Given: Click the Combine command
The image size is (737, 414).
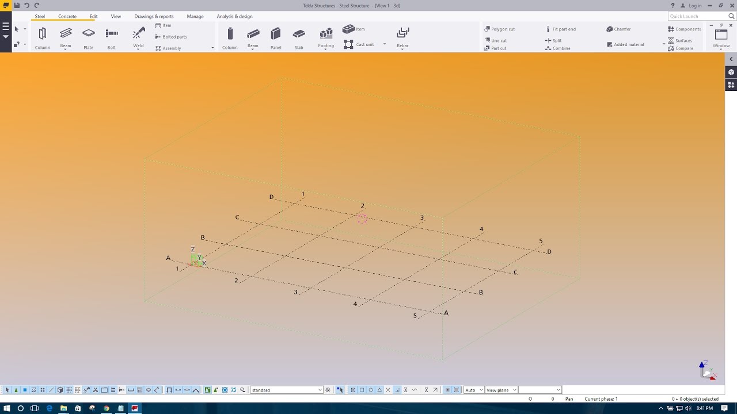Looking at the screenshot, I should click(x=557, y=48).
